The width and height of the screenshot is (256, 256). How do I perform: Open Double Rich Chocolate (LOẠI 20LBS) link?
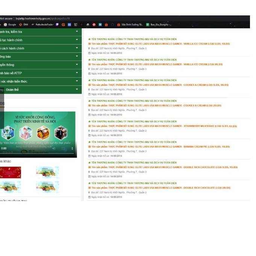[x=161, y=188]
